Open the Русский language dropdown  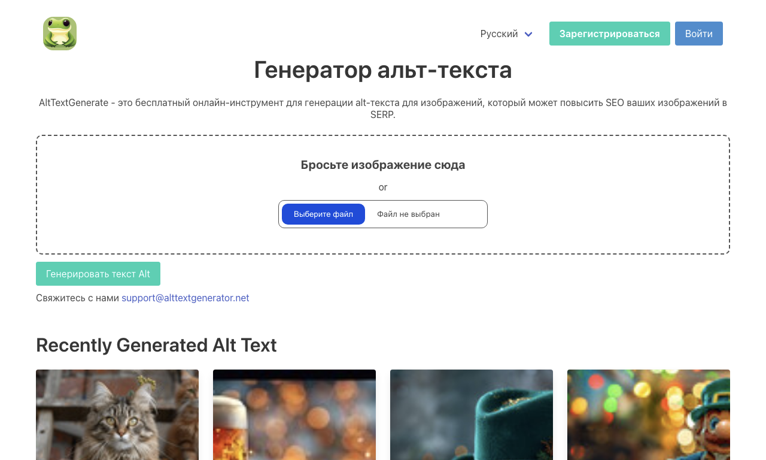click(506, 34)
